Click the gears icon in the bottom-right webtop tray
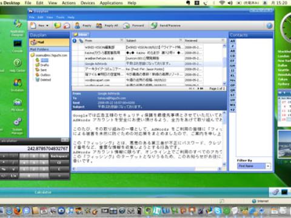Image resolution: width=291 pixels, height=218 pixels. coord(275,192)
